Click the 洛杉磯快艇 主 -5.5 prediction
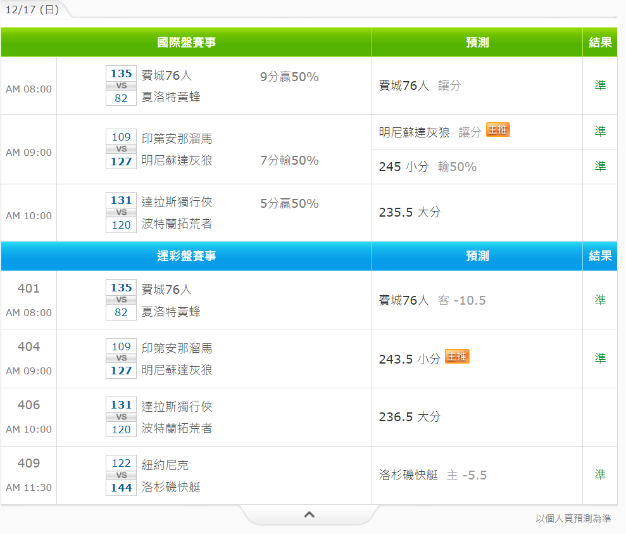This screenshot has width=626, height=534. click(x=432, y=475)
